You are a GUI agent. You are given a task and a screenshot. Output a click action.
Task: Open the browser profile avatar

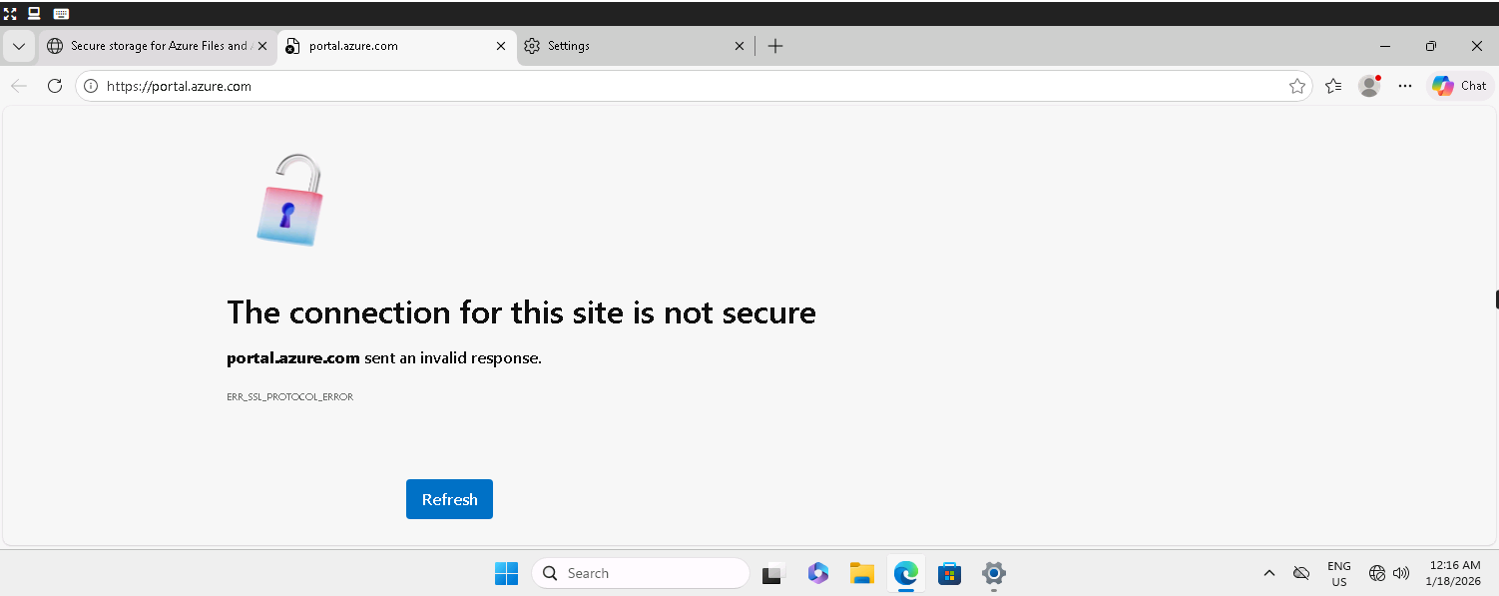[1369, 86]
